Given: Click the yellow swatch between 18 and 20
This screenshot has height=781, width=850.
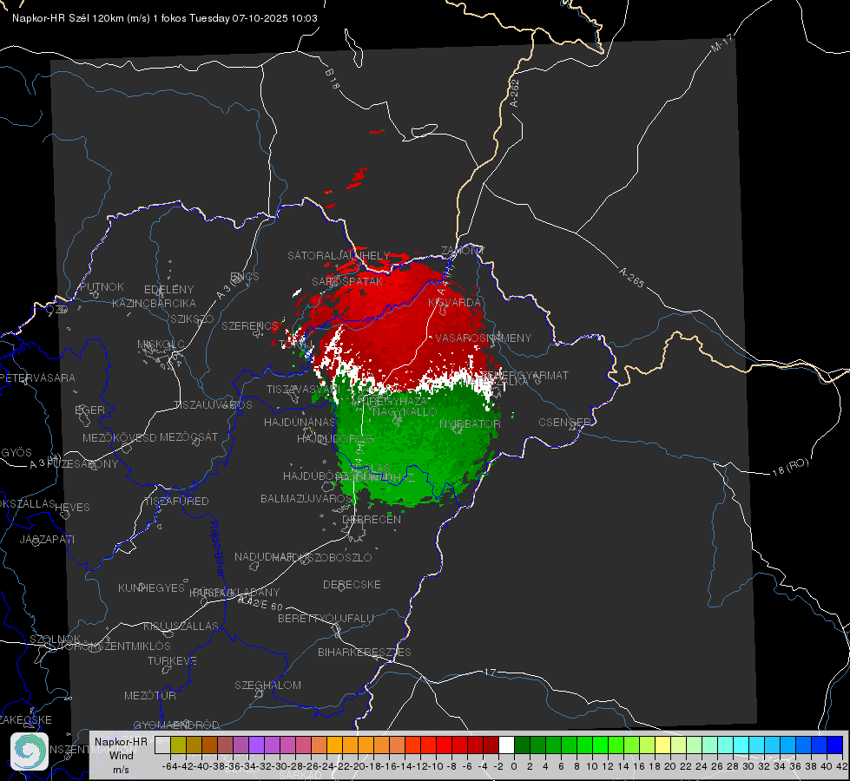Looking at the screenshot, I should point(662,745).
